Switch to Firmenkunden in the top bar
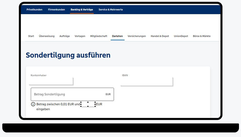 click(56, 10)
